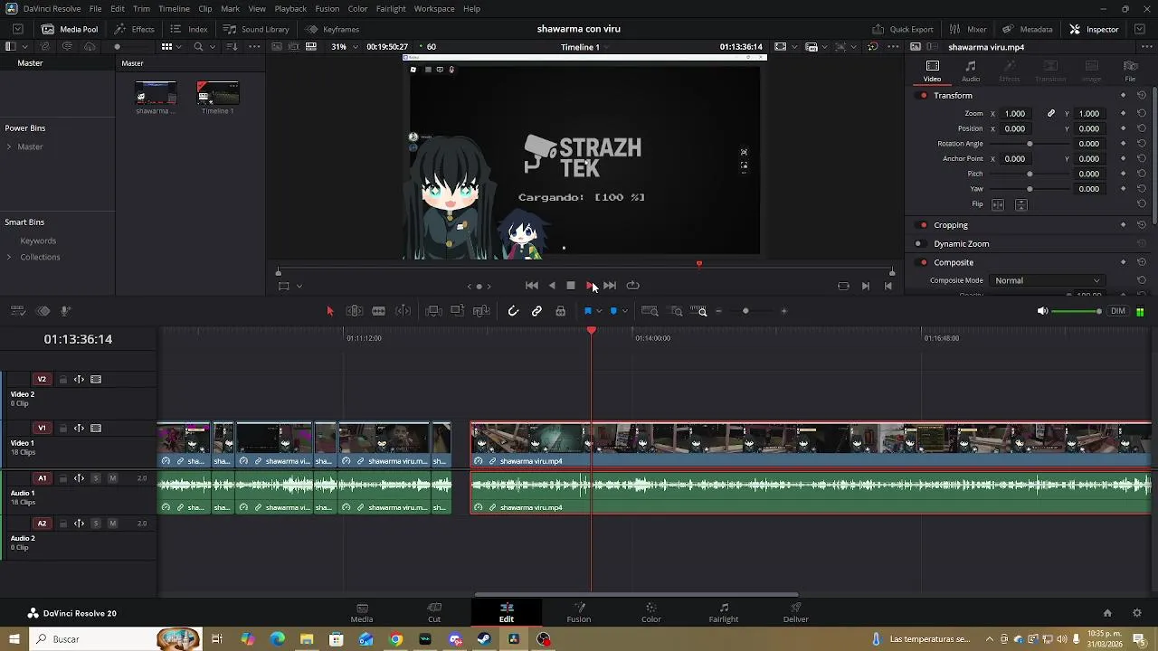Jump to the last frame
Screen dimensions: 1158x651
click(611, 286)
